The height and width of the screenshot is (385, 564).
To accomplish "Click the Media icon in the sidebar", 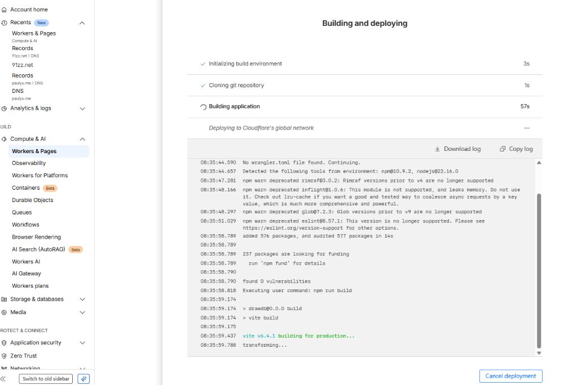I will coord(5,312).
